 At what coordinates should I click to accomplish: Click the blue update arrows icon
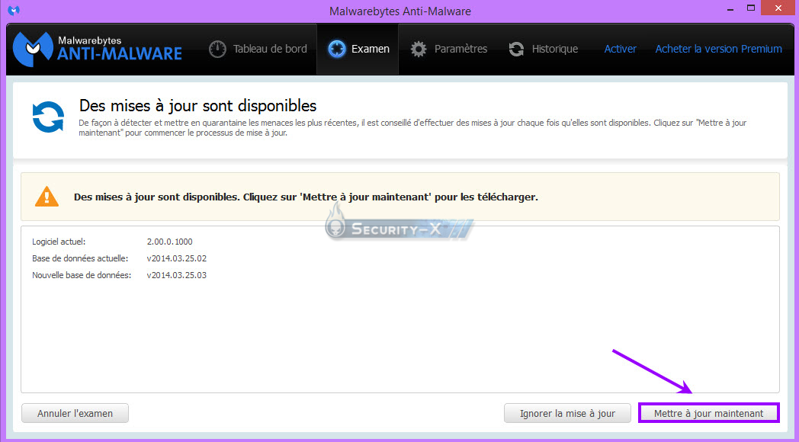coord(48,117)
